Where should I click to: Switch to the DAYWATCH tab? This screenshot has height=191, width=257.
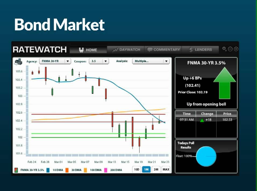coord(126,50)
